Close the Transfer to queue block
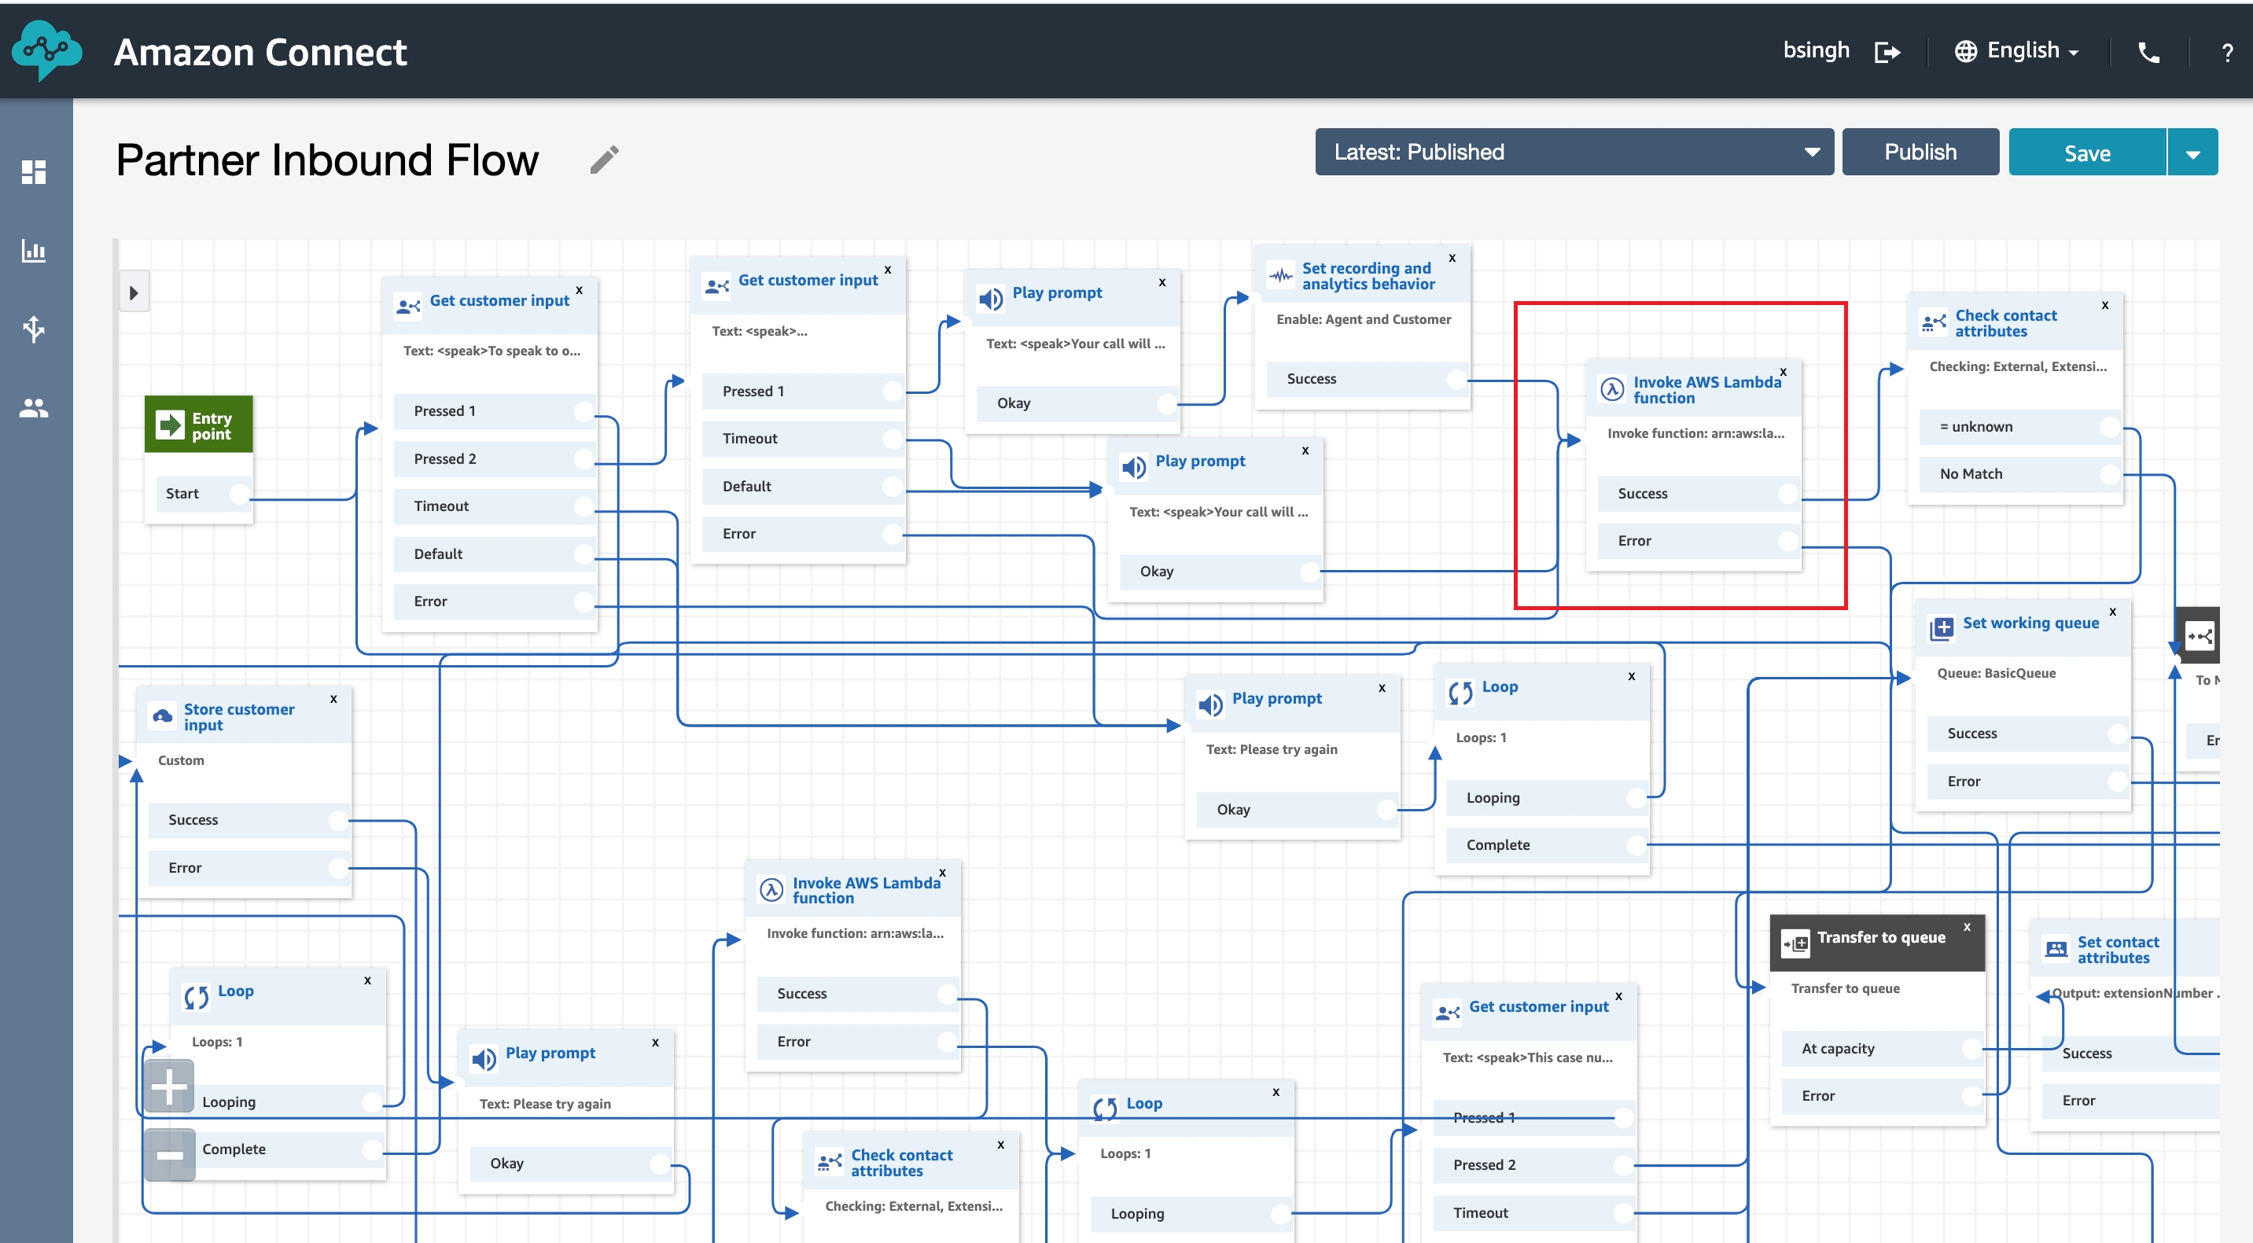The width and height of the screenshot is (2253, 1243). [x=1967, y=927]
